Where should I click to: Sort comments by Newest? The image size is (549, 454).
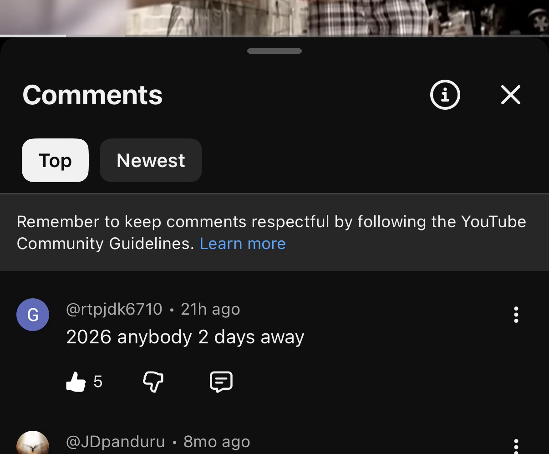tap(151, 160)
